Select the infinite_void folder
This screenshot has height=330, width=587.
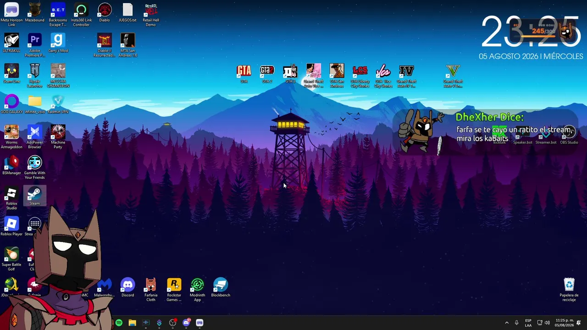(35, 104)
